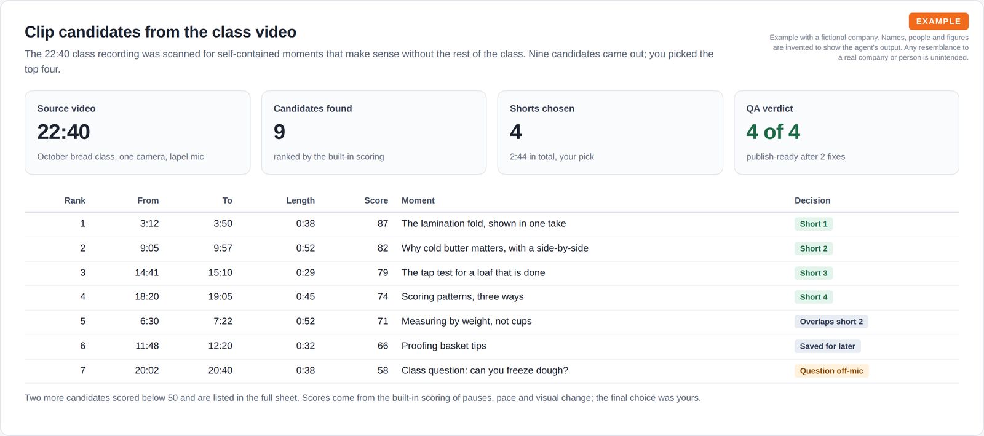The height and width of the screenshot is (436, 984).
Task: Click the 6:30 start time
Action: (149, 322)
